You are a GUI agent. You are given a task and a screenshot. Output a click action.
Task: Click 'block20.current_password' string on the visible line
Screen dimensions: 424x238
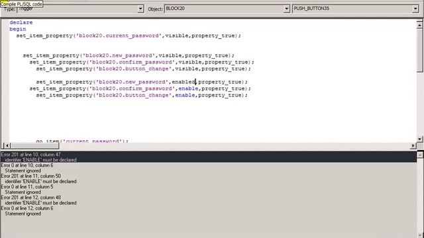tap(119, 36)
